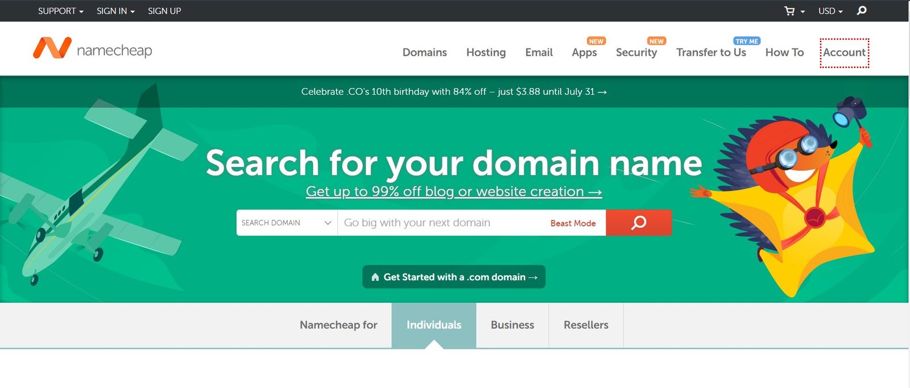The height and width of the screenshot is (388, 910).
Task: Open the Domains menu
Action: click(424, 52)
